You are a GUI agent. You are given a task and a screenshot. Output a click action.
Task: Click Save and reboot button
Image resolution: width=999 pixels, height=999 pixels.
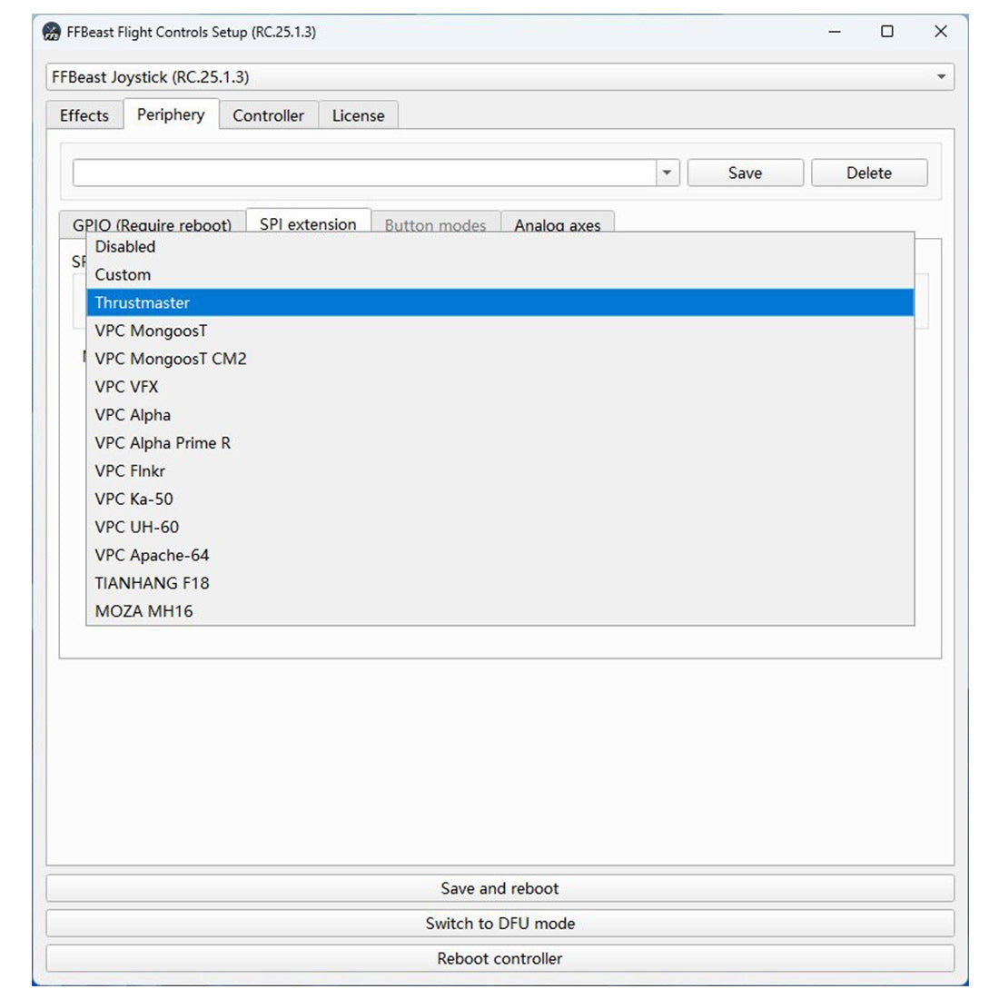tap(499, 888)
